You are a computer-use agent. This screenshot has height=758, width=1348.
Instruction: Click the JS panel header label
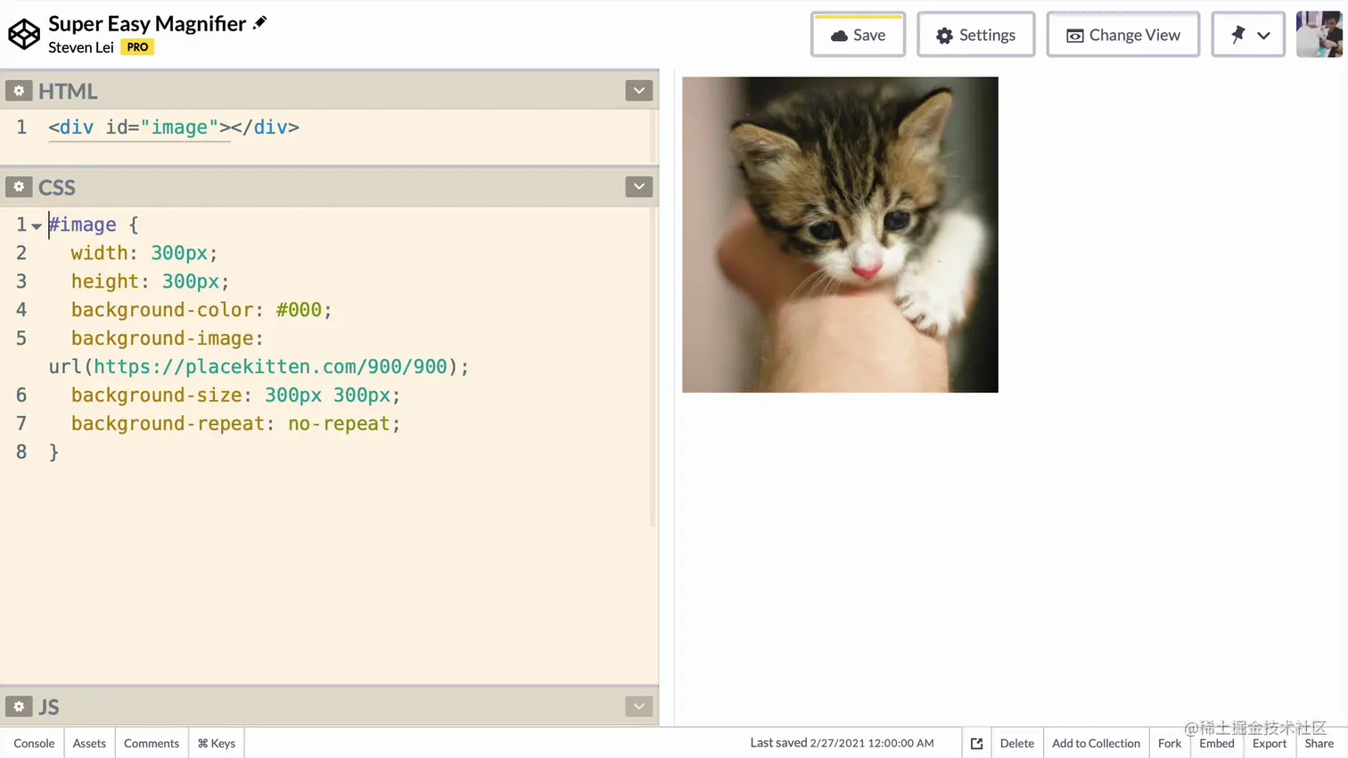(49, 706)
